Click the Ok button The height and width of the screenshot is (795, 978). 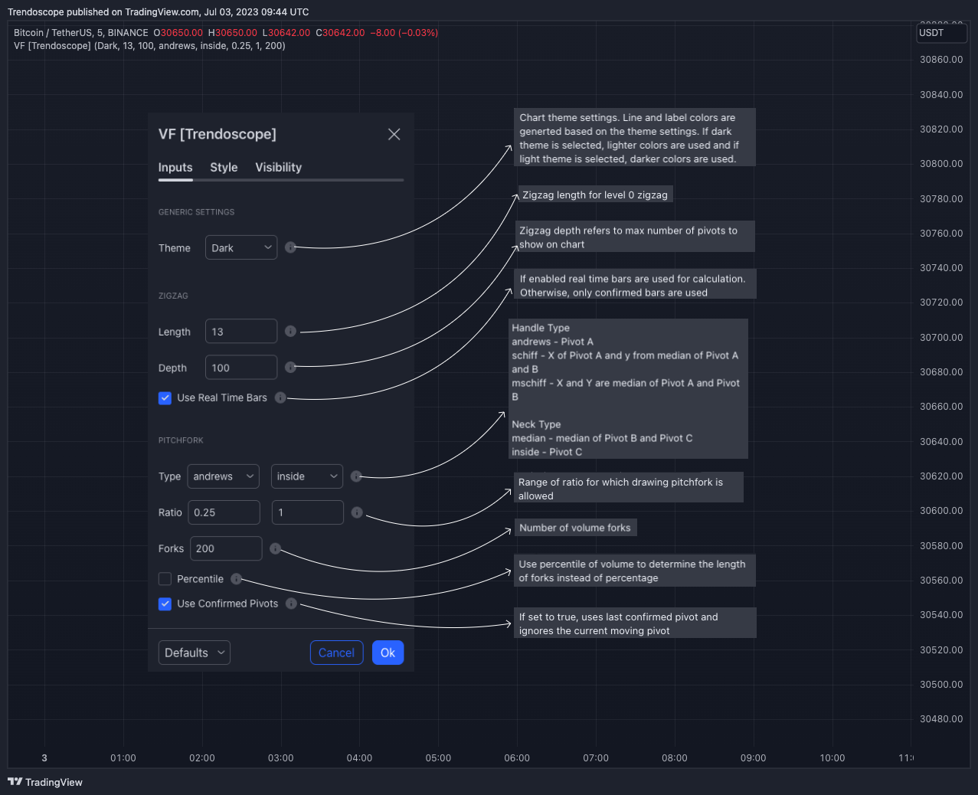coord(388,653)
